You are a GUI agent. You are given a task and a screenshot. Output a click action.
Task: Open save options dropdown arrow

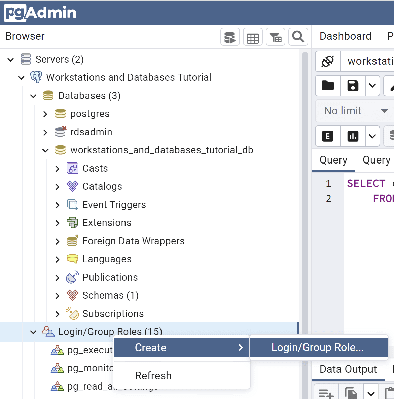[372, 86]
